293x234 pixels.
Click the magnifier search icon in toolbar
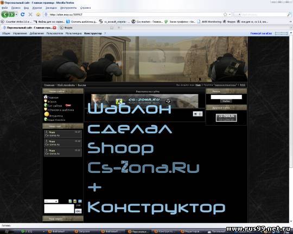pyautogui.click(x=289, y=15)
